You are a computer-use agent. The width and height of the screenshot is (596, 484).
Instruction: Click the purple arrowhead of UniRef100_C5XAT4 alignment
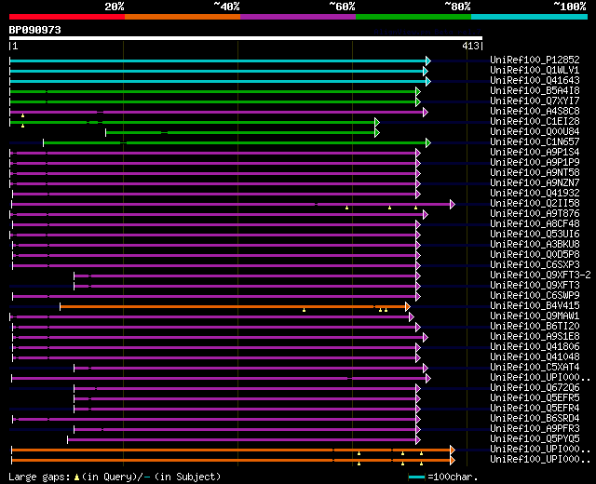coord(426,369)
